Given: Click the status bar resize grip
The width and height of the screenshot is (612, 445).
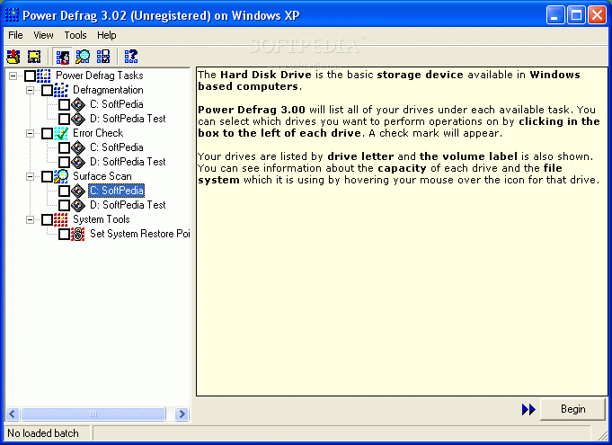Looking at the screenshot, I should [x=602, y=434].
